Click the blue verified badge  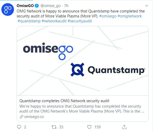[37, 6]
